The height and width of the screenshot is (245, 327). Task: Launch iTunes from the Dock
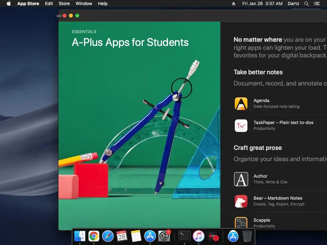(199, 236)
